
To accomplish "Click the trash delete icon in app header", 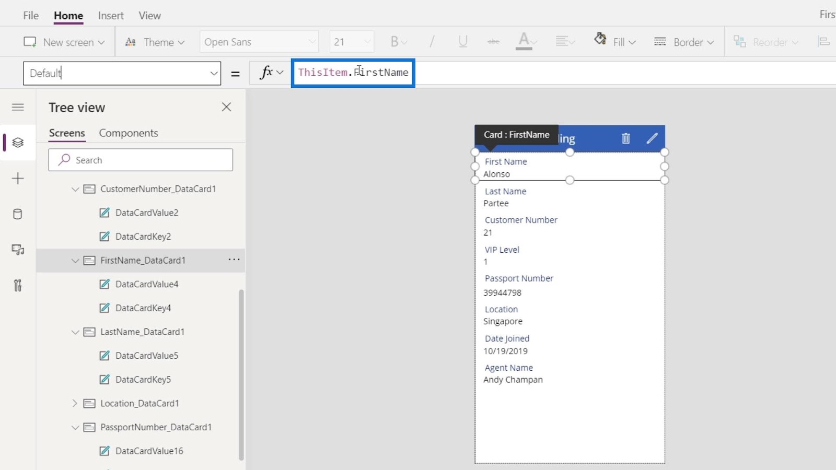I will coord(625,138).
